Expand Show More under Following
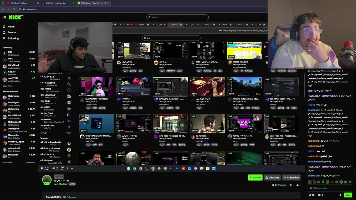Screen dimensions: 356x200 coord(8,86)
